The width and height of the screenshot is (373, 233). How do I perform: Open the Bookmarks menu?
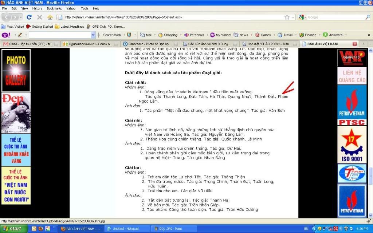click(54, 8)
